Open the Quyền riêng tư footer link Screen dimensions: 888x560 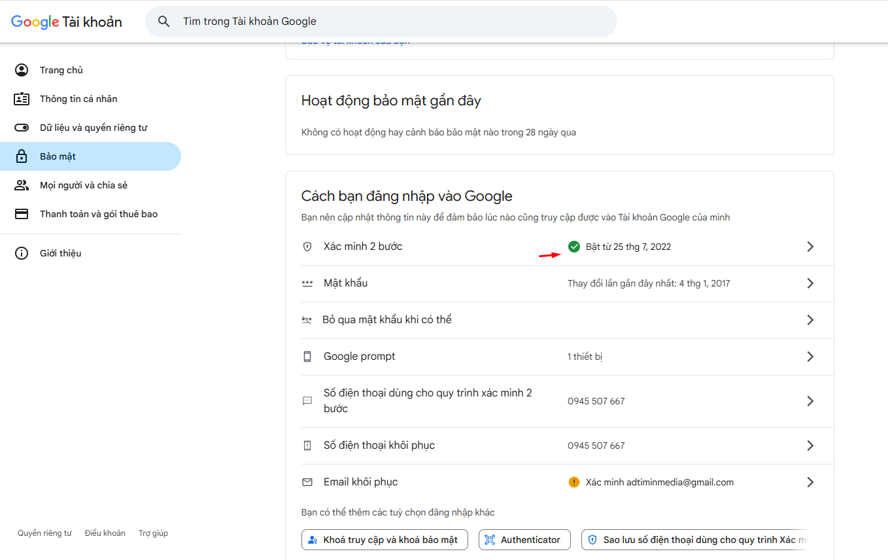(44, 533)
